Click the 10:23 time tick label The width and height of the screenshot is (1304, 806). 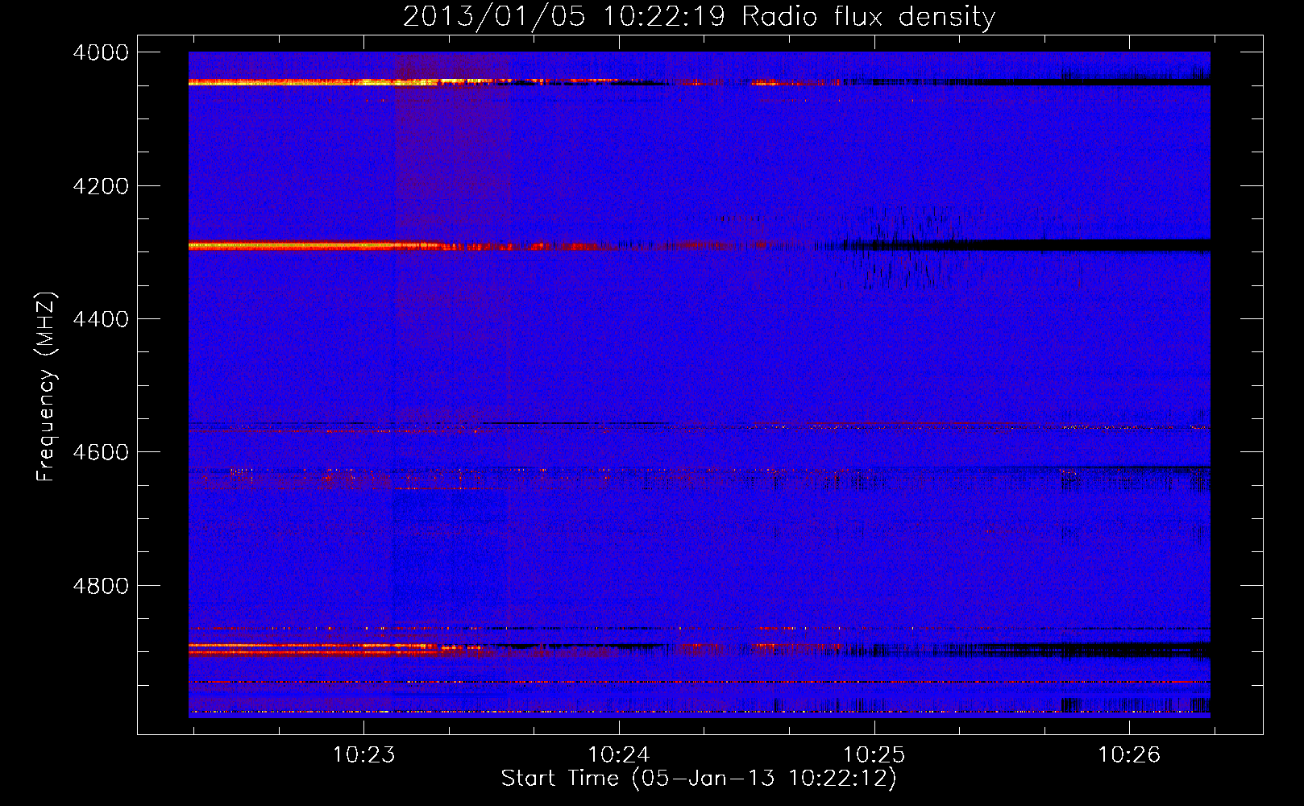point(364,755)
